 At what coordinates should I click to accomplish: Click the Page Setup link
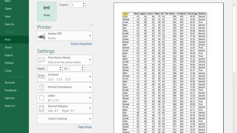85,127
